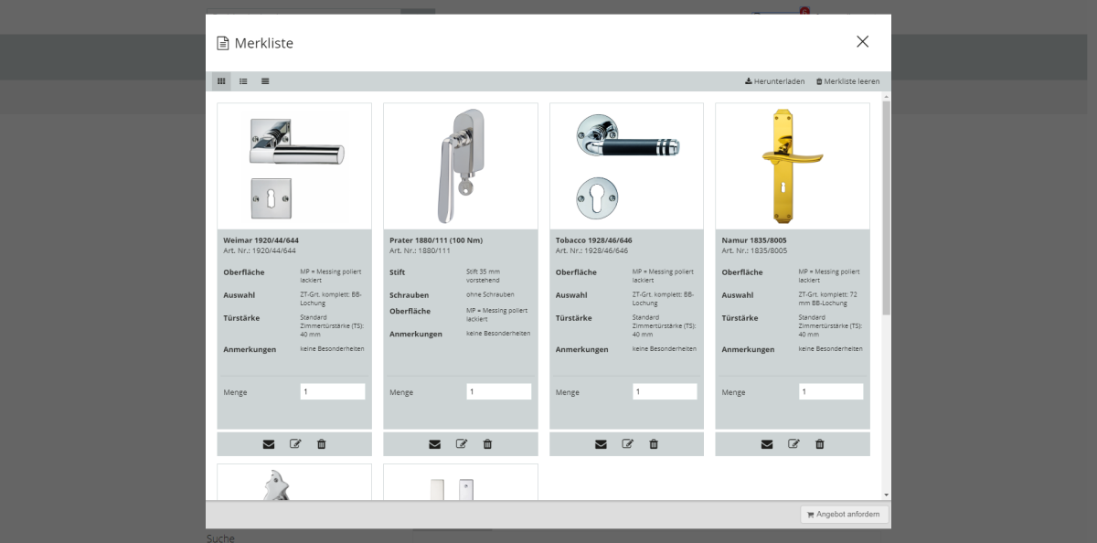The width and height of the screenshot is (1097, 543).
Task: Click the Merkliste vertical scrollbar thumb
Action: coord(886,208)
